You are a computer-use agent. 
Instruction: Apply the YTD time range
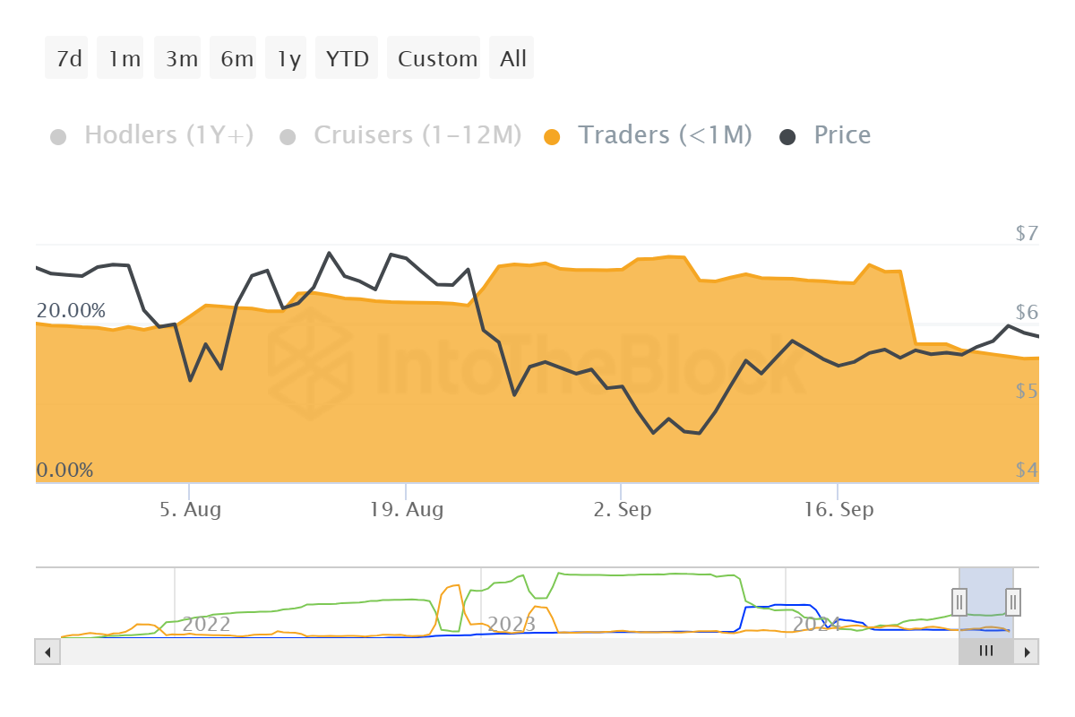click(x=347, y=57)
